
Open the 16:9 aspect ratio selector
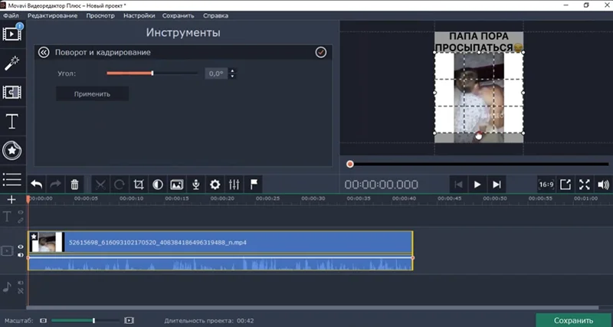(546, 185)
